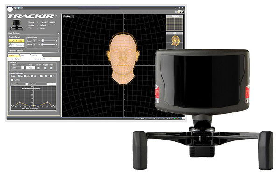Click the blue round icon in quick access bar
Image resolution: width=280 pixels, height=175 pixels.
pos(18,8)
